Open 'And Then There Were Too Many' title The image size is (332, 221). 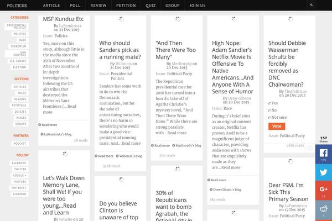(x=176, y=50)
